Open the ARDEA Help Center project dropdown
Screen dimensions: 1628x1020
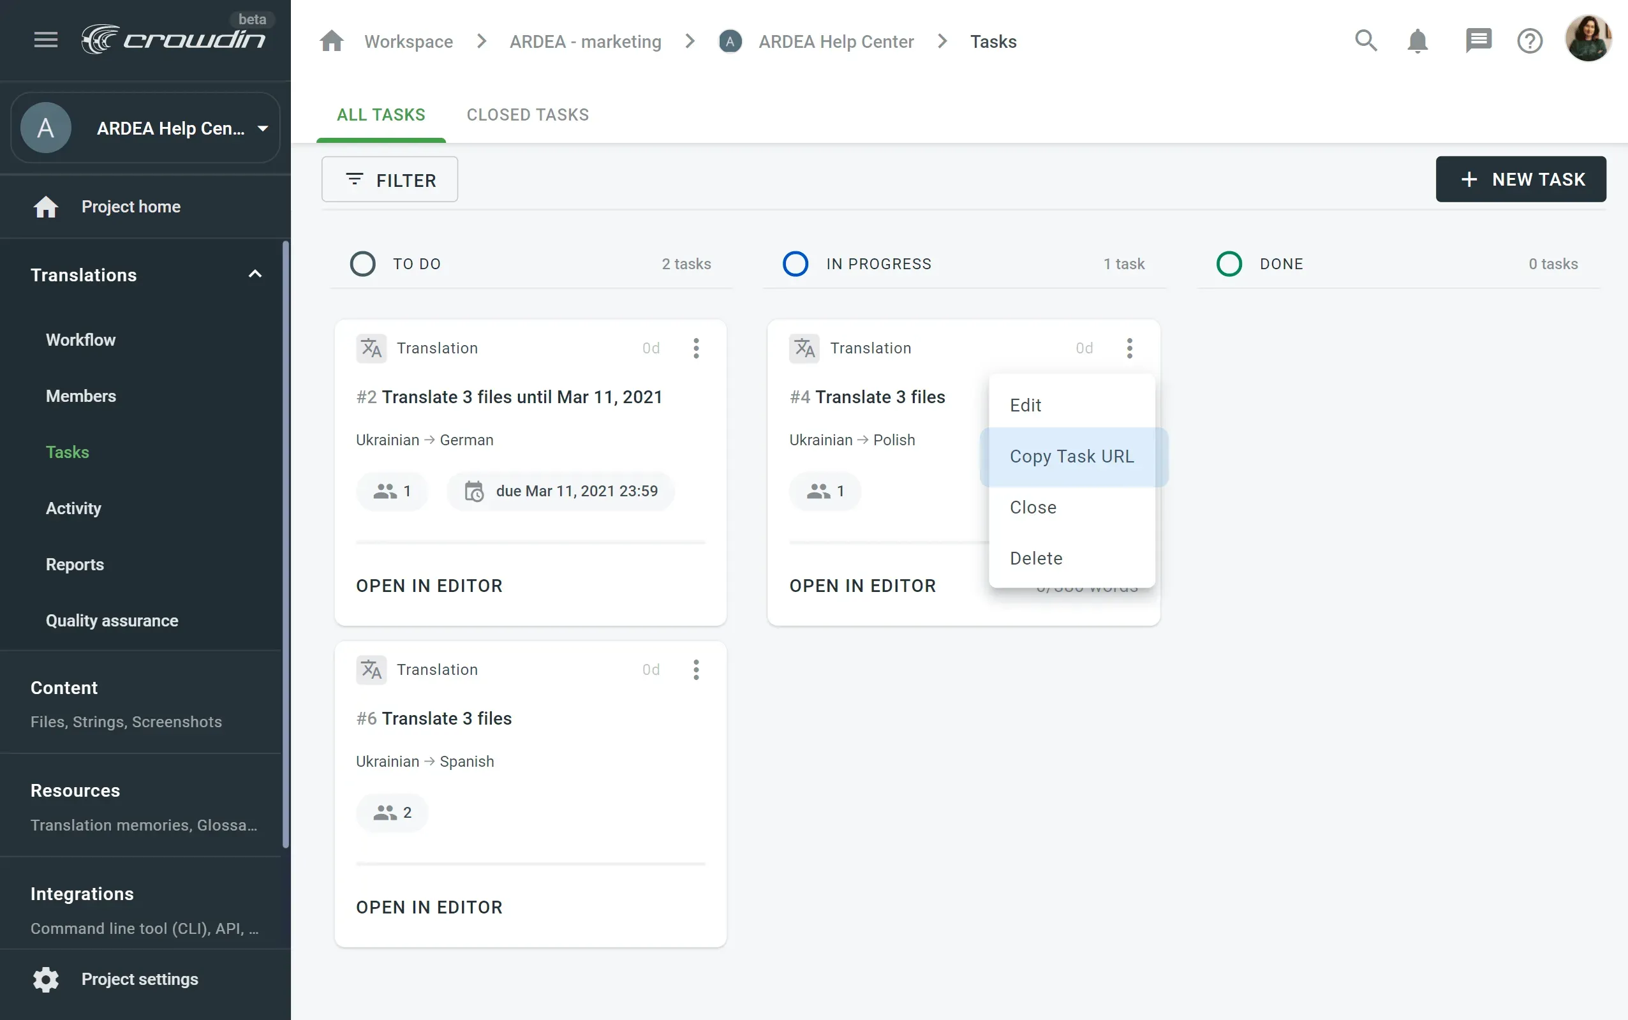coord(262,128)
